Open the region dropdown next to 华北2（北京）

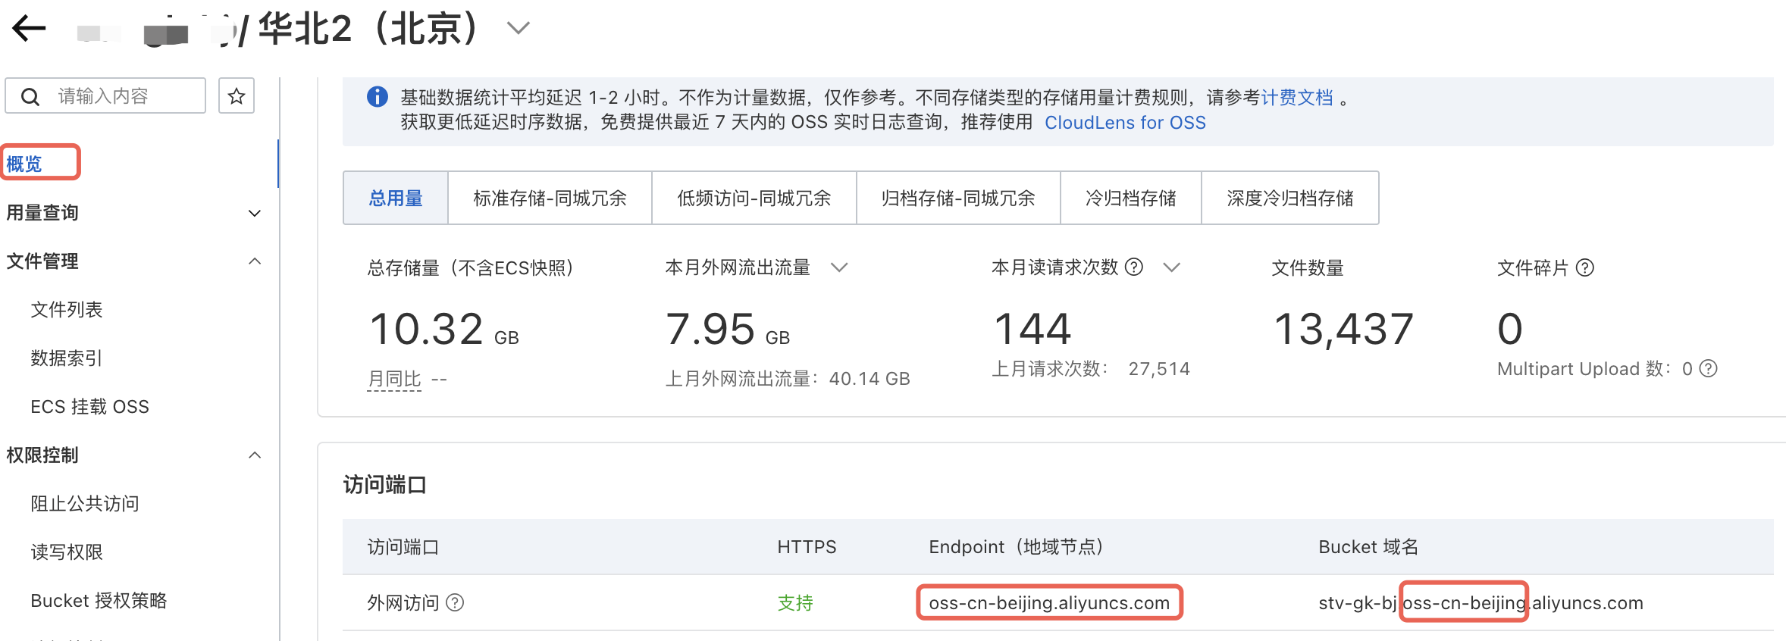pos(518,29)
